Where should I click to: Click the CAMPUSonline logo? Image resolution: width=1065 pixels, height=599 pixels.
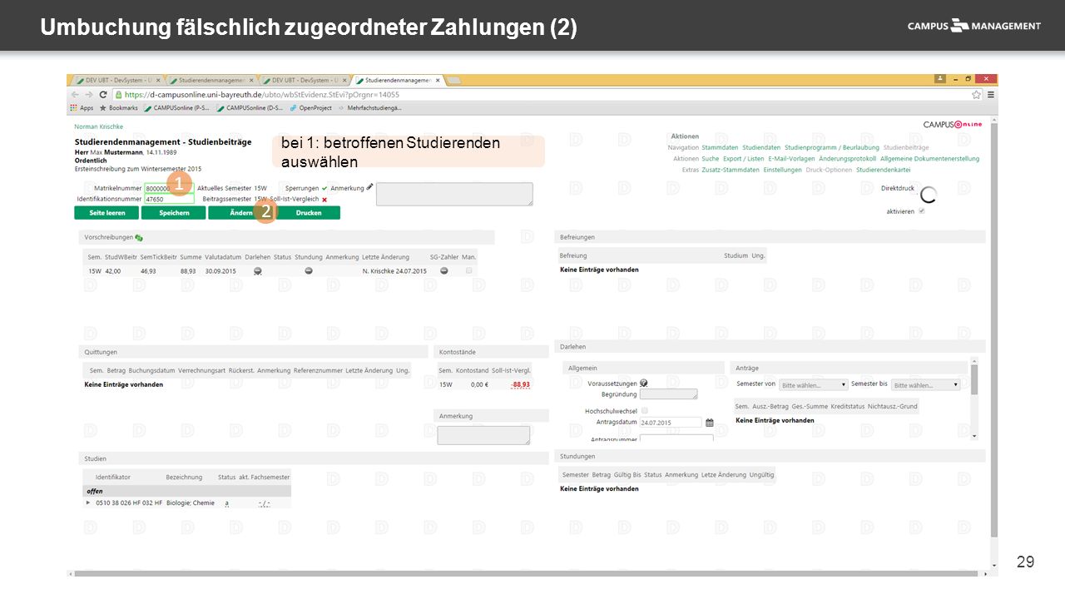coord(953,124)
